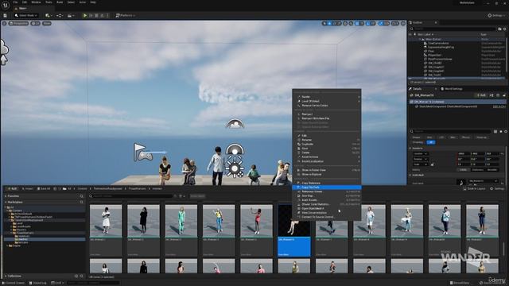Set Mobility to Movable
Image resolution: width=509 pixels, height=286 pixels.
(492, 169)
